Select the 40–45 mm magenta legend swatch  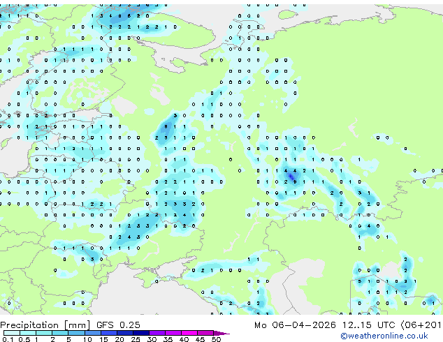pos(189,333)
